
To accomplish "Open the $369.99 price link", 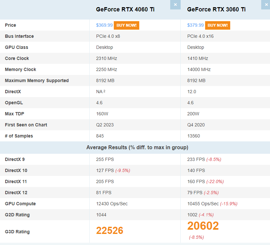I will pos(104,25).
